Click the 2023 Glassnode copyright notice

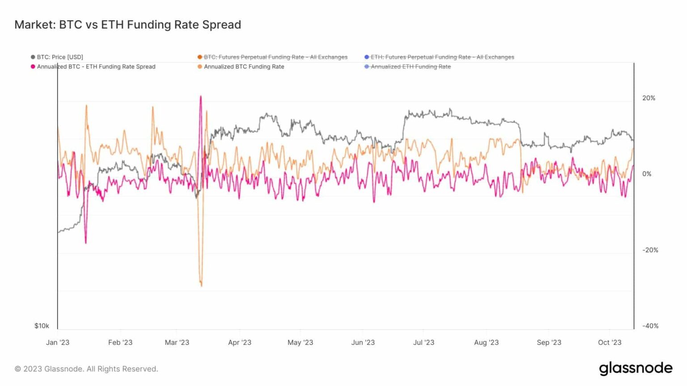click(86, 369)
